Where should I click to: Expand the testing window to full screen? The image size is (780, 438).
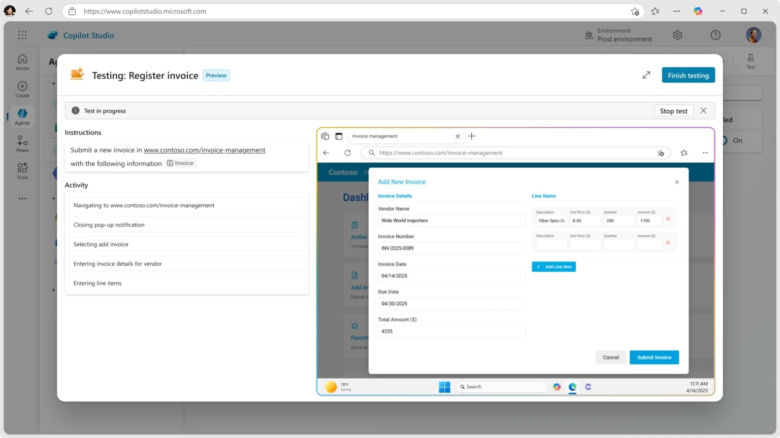646,75
